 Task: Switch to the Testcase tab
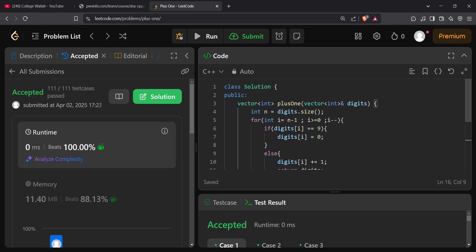pos(221,203)
